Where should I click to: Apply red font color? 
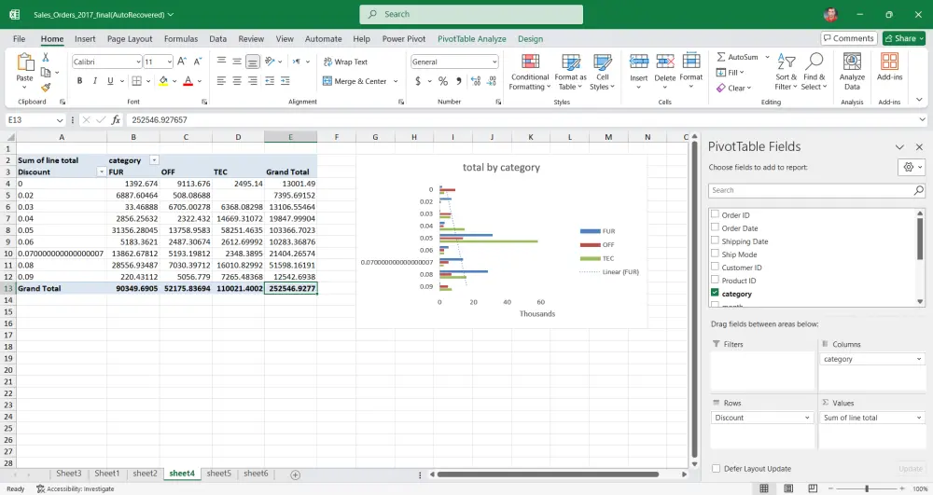pyautogui.click(x=188, y=81)
